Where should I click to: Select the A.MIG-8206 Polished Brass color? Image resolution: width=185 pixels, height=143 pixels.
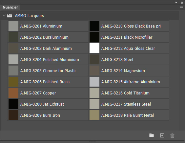[x=13, y=82]
